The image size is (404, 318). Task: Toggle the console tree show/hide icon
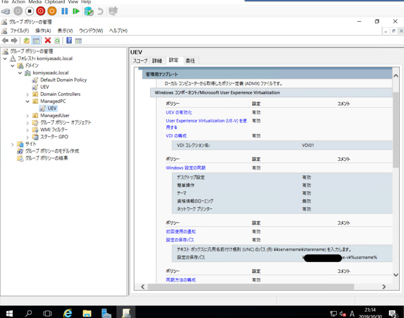tap(36, 40)
